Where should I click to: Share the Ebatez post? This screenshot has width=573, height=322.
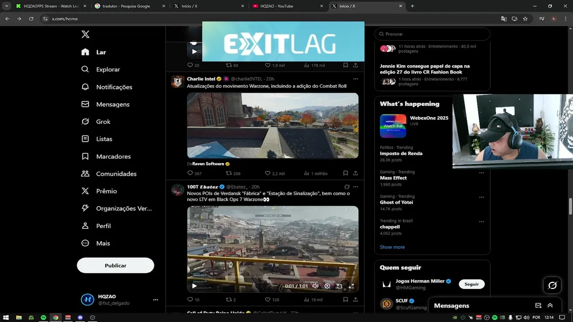[x=355, y=300]
